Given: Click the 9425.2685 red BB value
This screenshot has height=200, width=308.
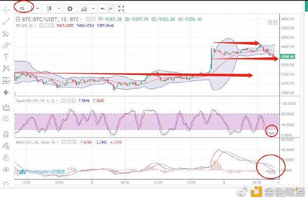Looking at the screenshot, I should tap(65, 25).
